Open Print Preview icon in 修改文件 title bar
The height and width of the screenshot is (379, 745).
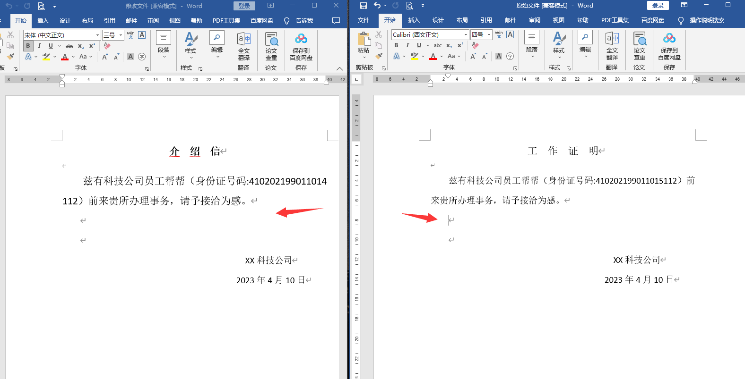point(41,6)
